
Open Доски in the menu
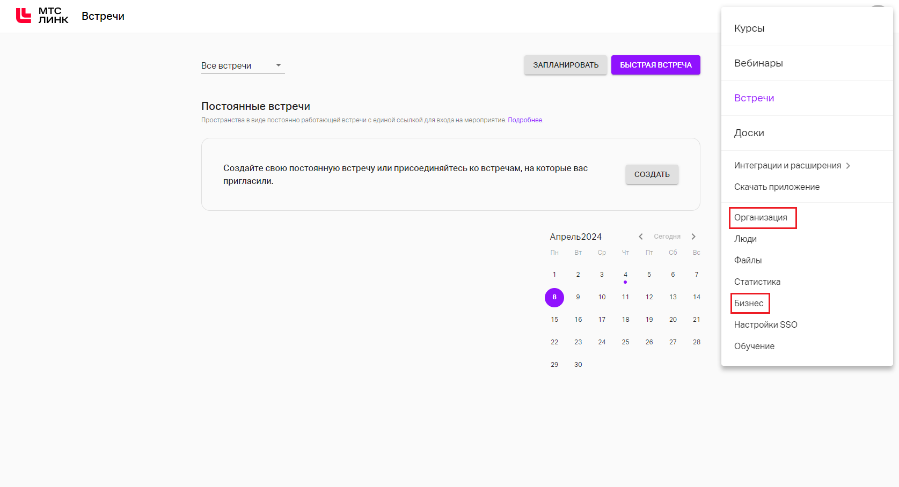click(x=749, y=133)
